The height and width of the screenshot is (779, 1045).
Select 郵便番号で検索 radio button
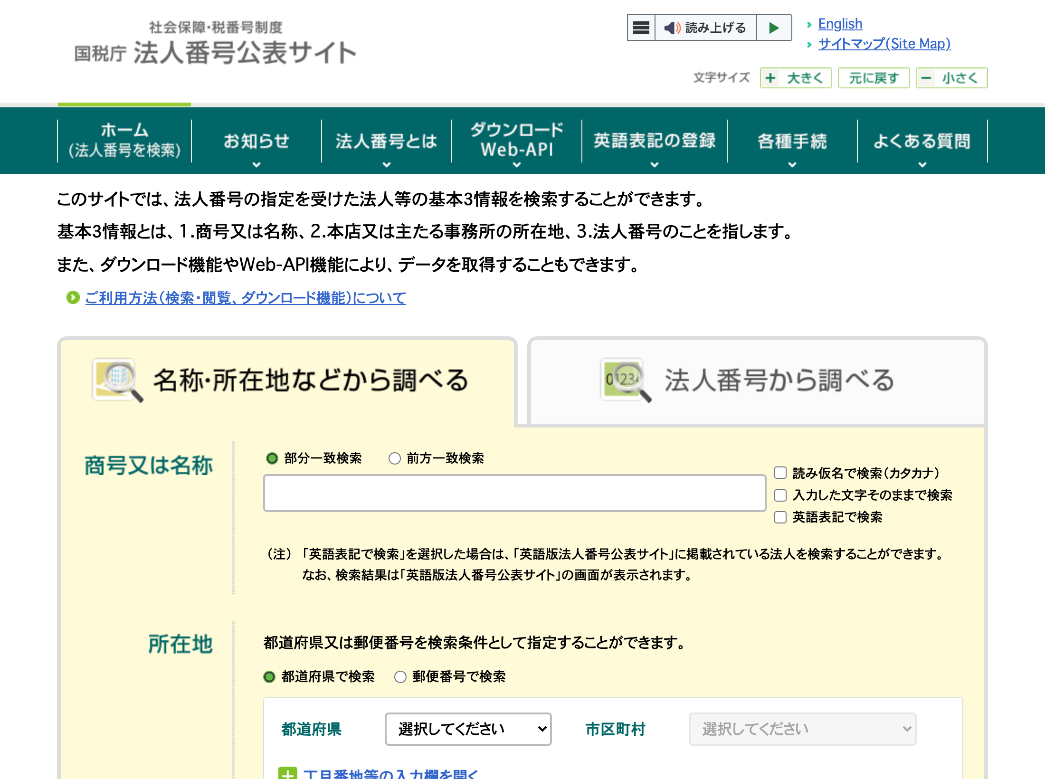tap(400, 677)
